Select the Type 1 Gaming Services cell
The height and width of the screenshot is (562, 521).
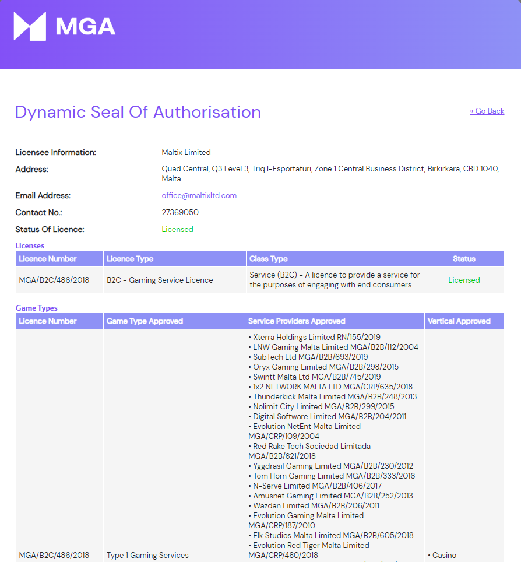147,555
